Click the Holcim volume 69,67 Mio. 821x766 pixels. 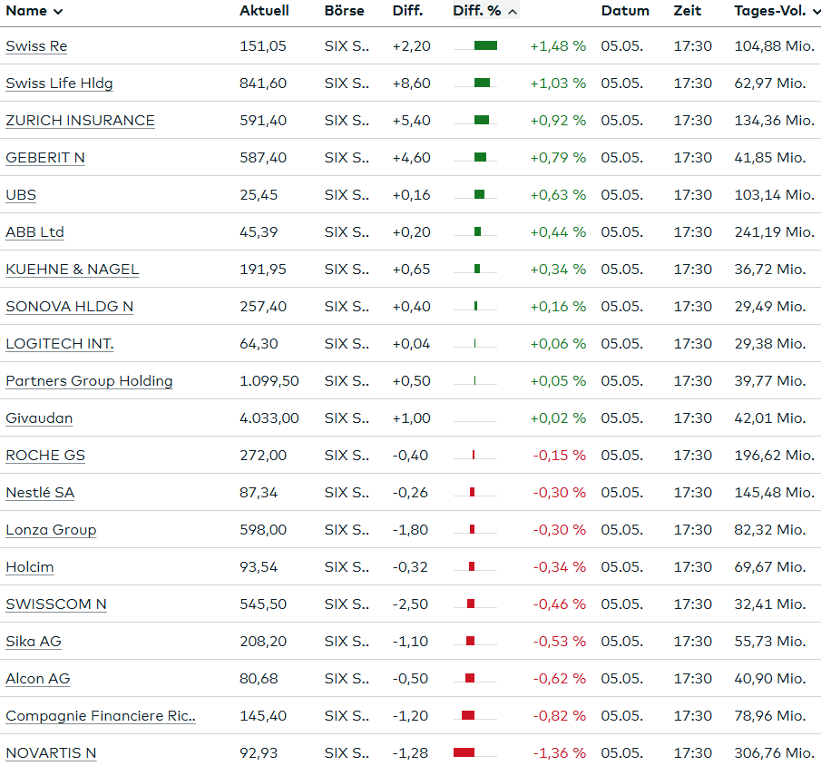[x=769, y=567]
